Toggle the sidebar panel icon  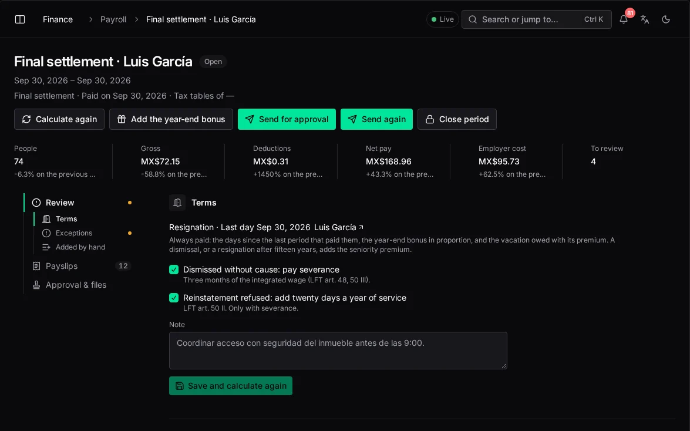tap(20, 19)
